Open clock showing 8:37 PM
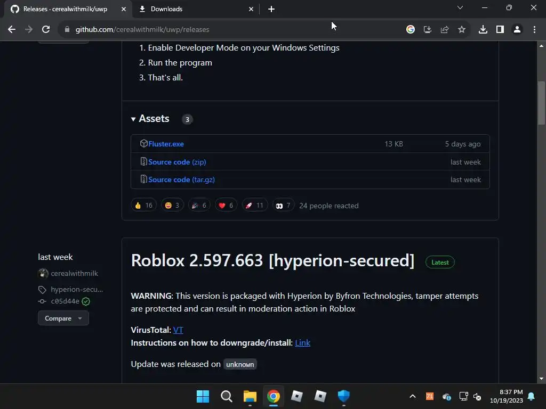This screenshot has width=546, height=409. pos(507,396)
